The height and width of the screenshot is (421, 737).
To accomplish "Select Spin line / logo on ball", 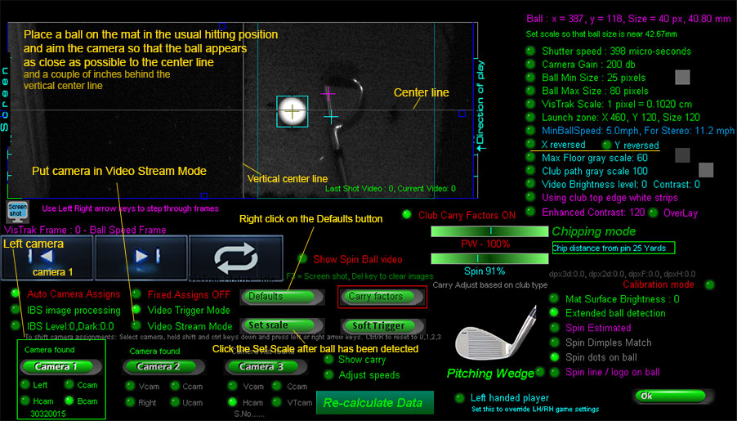I will tap(554, 372).
